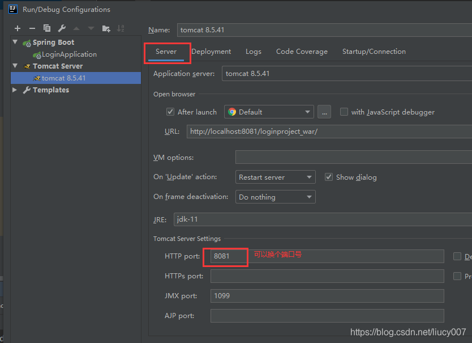Click the Templates wrench icon in the tree
472x343 pixels.
(27, 90)
